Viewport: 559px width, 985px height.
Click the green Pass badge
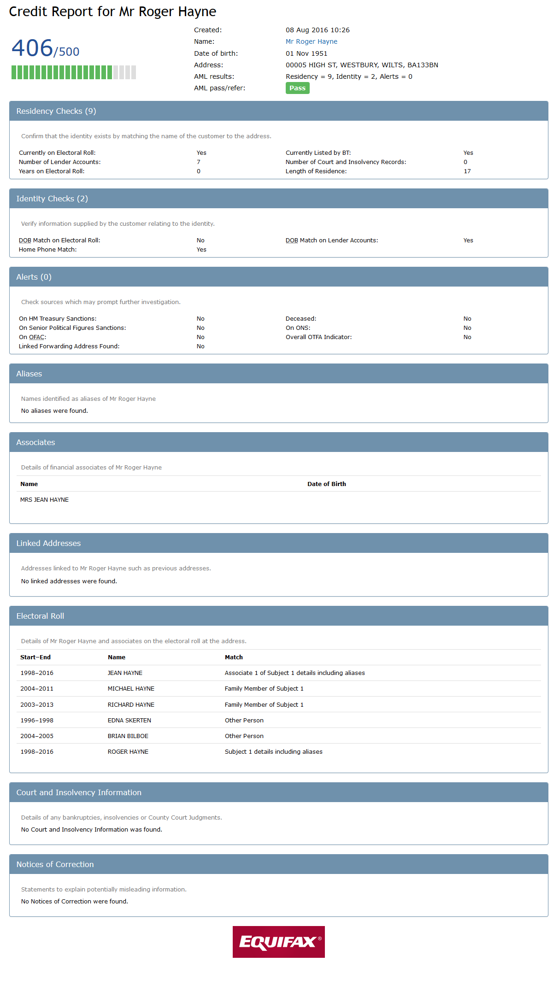pos(297,88)
